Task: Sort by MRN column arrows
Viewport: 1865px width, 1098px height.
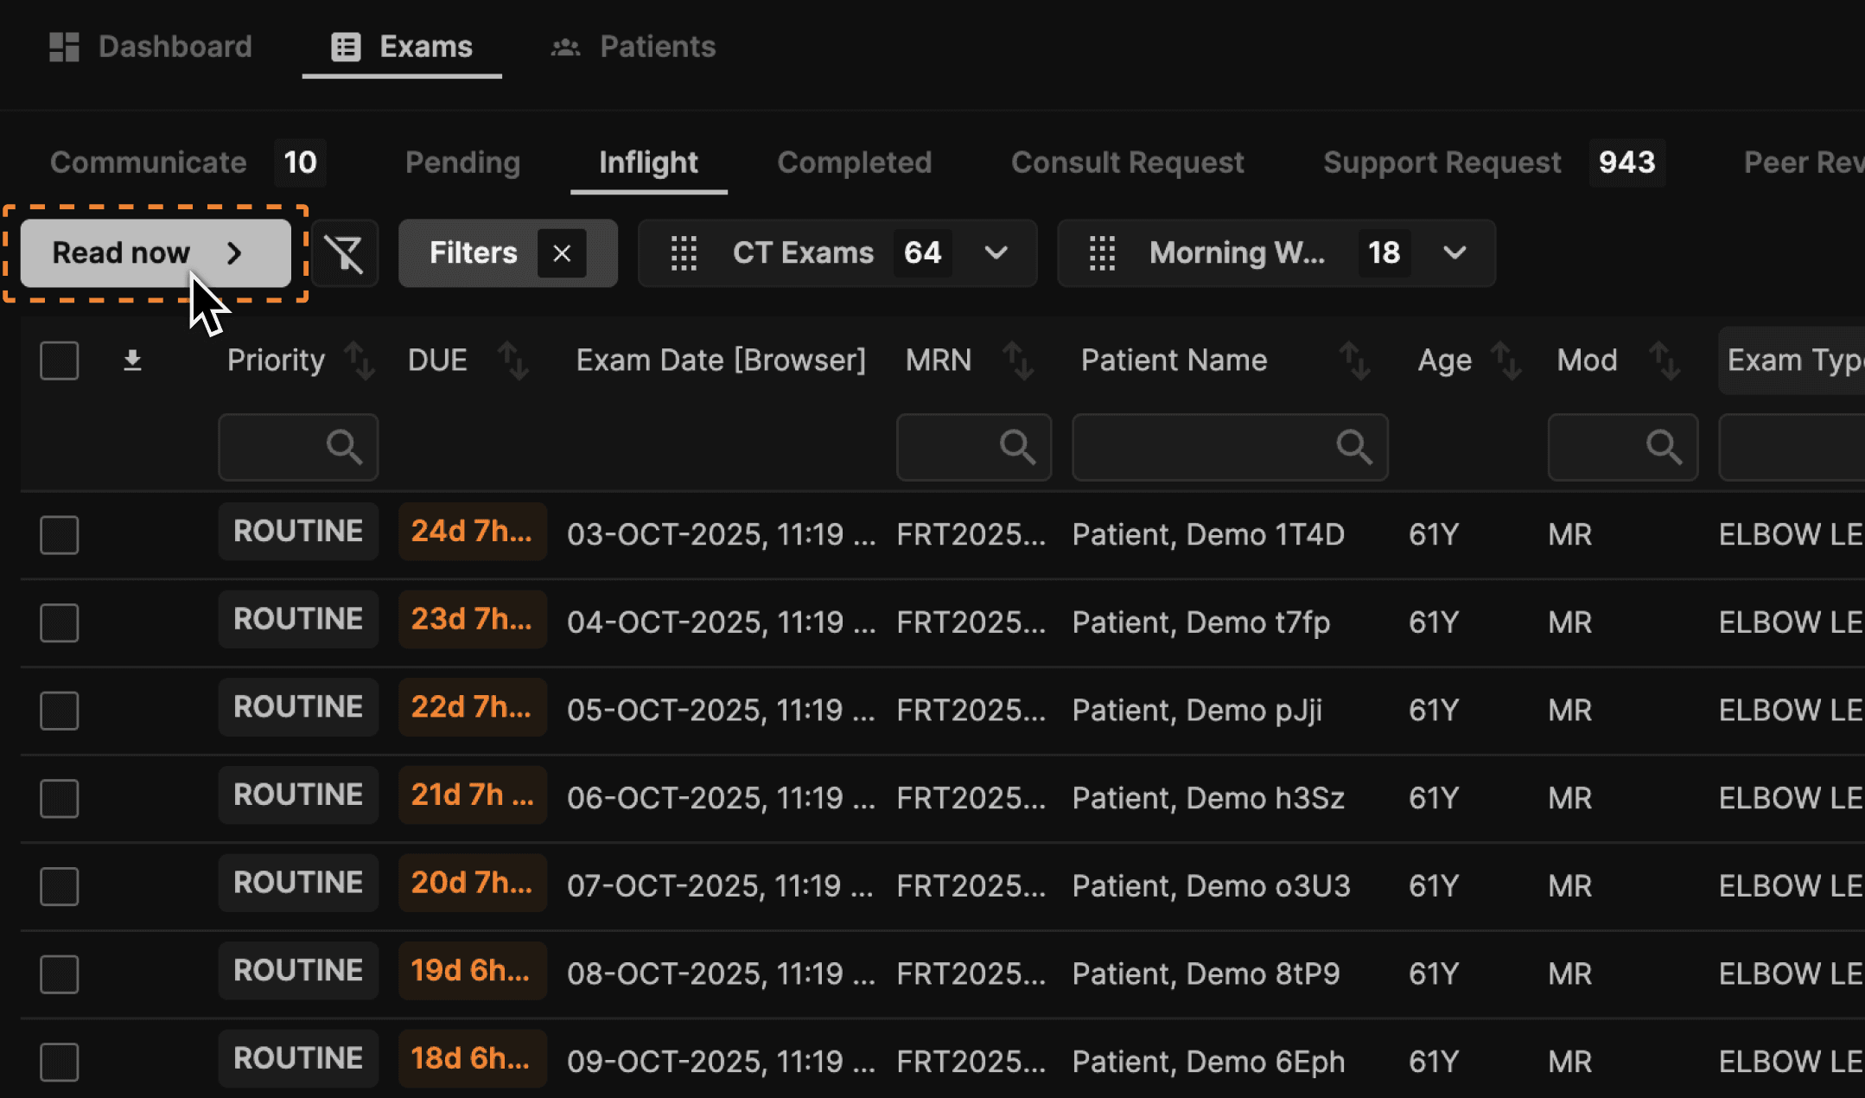Action: point(1018,361)
